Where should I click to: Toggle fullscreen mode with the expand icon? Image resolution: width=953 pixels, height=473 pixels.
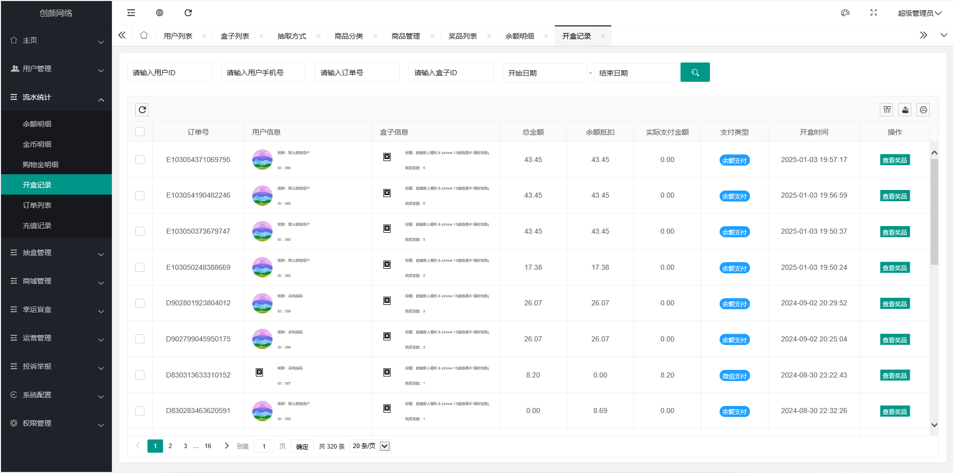coord(873,12)
